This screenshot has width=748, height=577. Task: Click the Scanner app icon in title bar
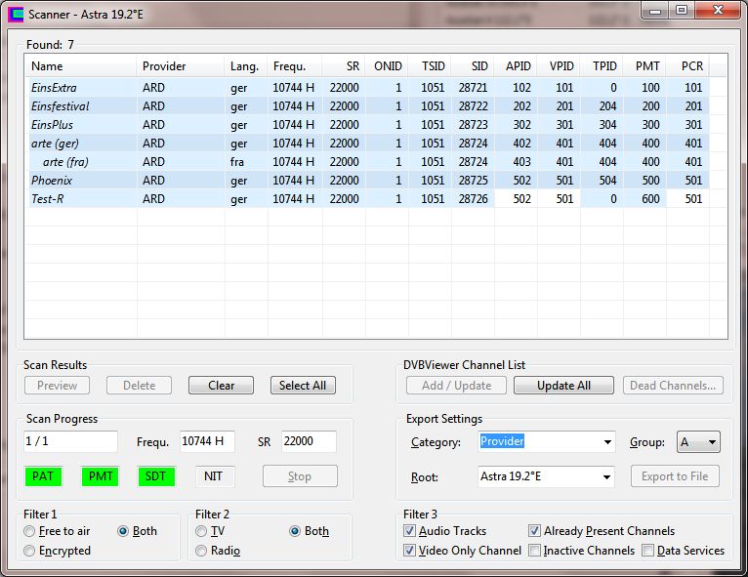[x=15, y=14]
